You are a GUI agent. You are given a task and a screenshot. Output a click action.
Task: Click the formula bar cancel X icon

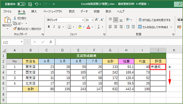tap(35, 42)
